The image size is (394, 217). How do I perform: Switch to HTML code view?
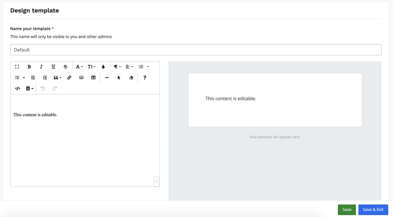[x=18, y=88]
